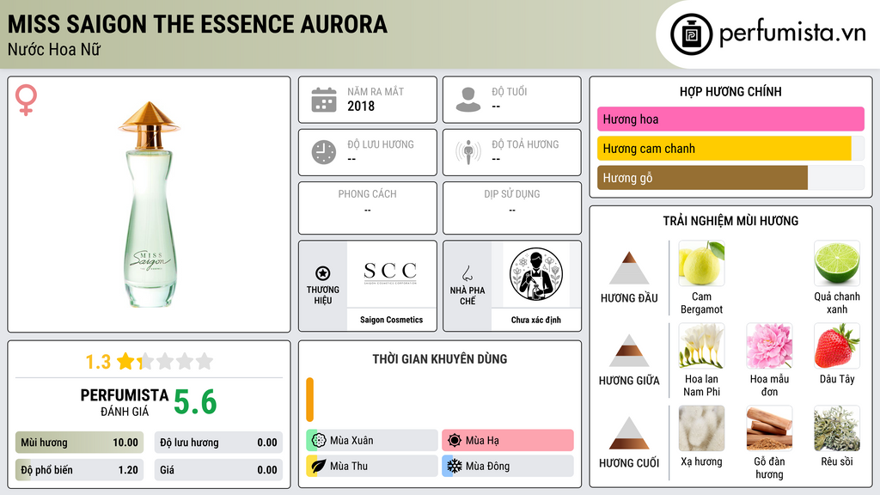This screenshot has height=495, width=880.
Task: Click the Mùa Đông season label
Action: (488, 467)
